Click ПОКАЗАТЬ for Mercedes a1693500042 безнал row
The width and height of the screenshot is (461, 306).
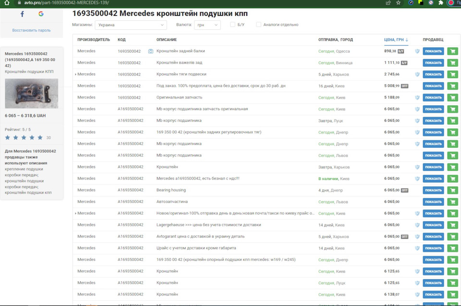coord(433,178)
